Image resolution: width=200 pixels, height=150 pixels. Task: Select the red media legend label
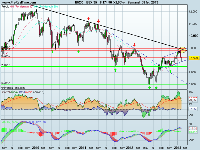[x=29, y=92]
